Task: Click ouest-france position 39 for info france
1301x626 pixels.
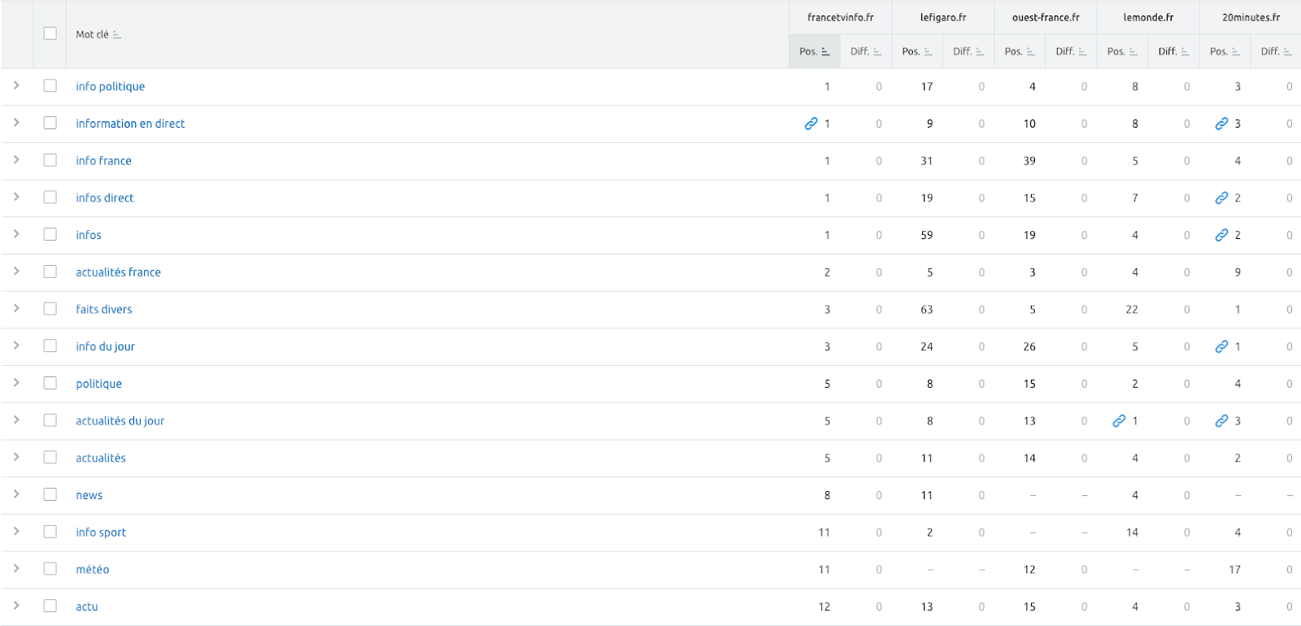Action: tap(1029, 161)
